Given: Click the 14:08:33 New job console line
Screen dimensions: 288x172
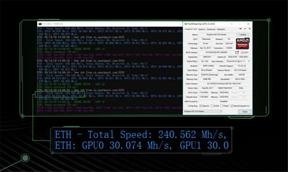Looking at the screenshot, I should tap(81, 90).
